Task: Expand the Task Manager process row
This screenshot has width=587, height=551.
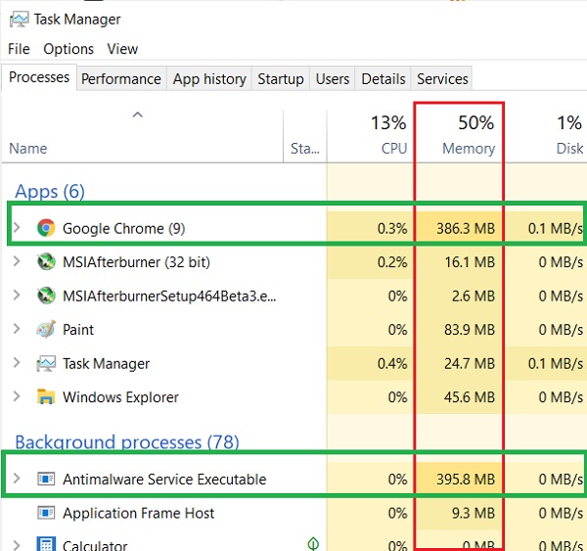Action: pyautogui.click(x=17, y=362)
